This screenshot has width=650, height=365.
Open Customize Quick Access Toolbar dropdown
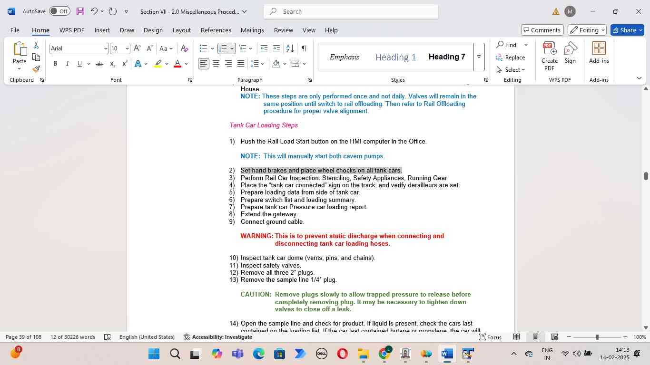point(126,11)
